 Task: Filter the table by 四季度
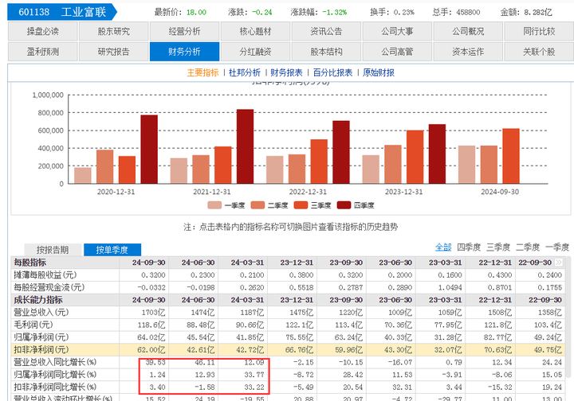(469, 247)
